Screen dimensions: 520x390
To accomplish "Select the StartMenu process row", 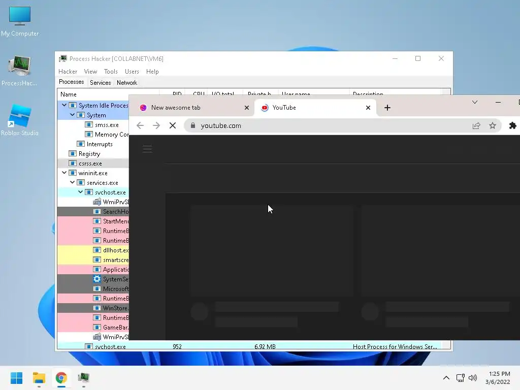I will [93, 221].
